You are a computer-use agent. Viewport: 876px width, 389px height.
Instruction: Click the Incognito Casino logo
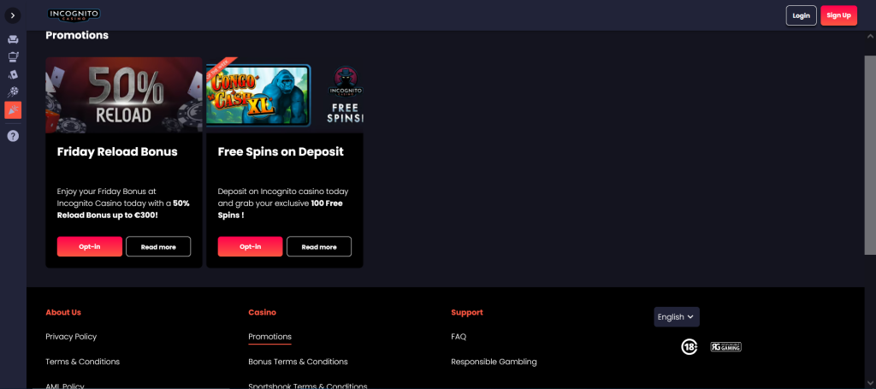[x=74, y=15]
